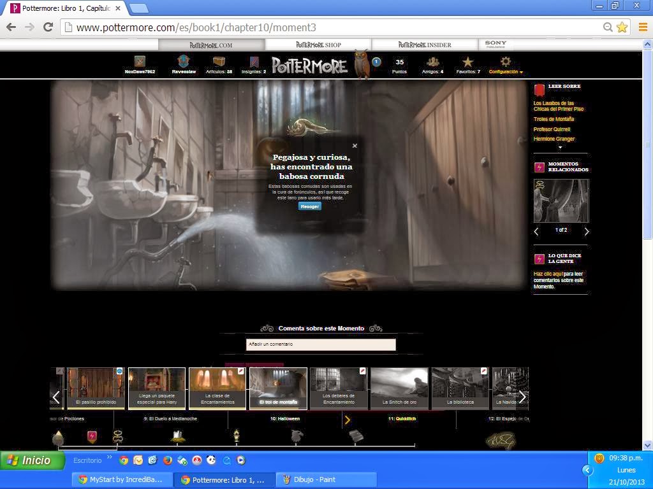This screenshot has width=653, height=489.
Task: Open the Hermione Granger link
Action: 554,139
